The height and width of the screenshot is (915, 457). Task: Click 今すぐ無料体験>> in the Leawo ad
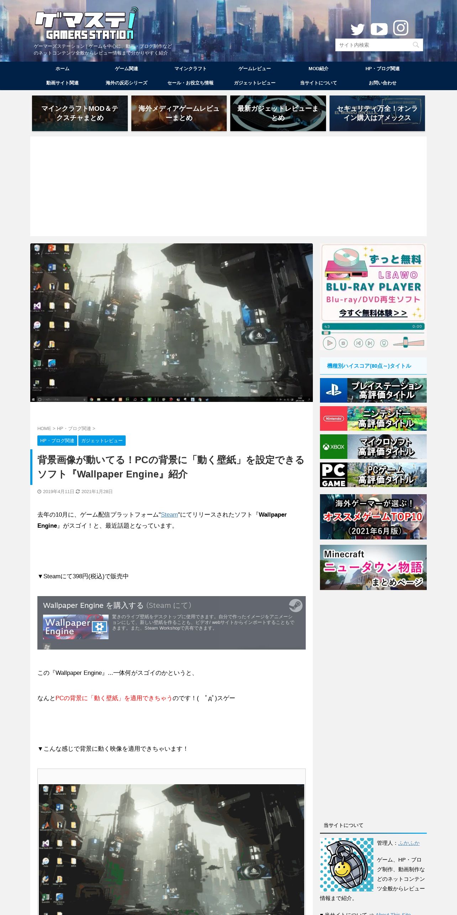(373, 313)
